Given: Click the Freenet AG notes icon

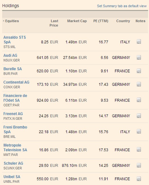Looking at the screenshot, I should coord(139,116).
